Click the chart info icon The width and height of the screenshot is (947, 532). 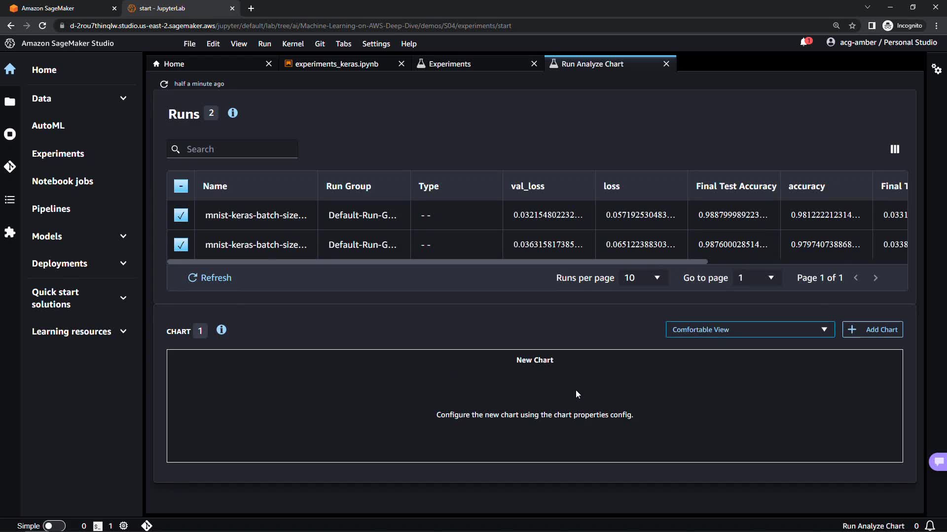point(221,330)
